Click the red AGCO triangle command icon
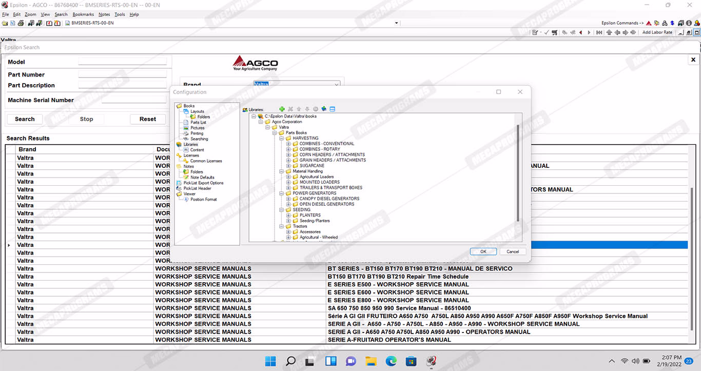 coord(649,23)
